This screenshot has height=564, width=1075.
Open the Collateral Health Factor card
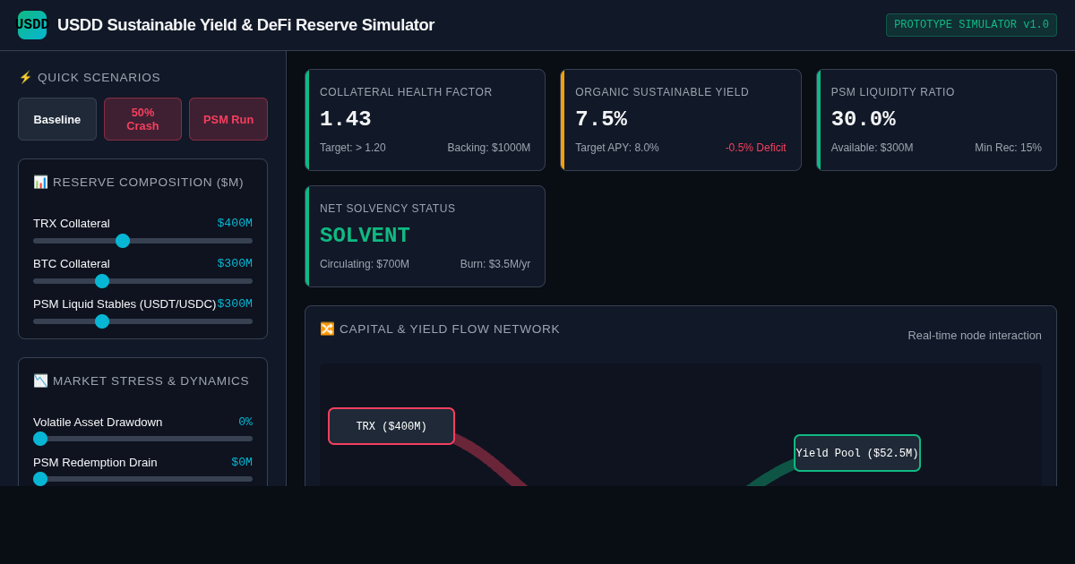click(x=425, y=120)
